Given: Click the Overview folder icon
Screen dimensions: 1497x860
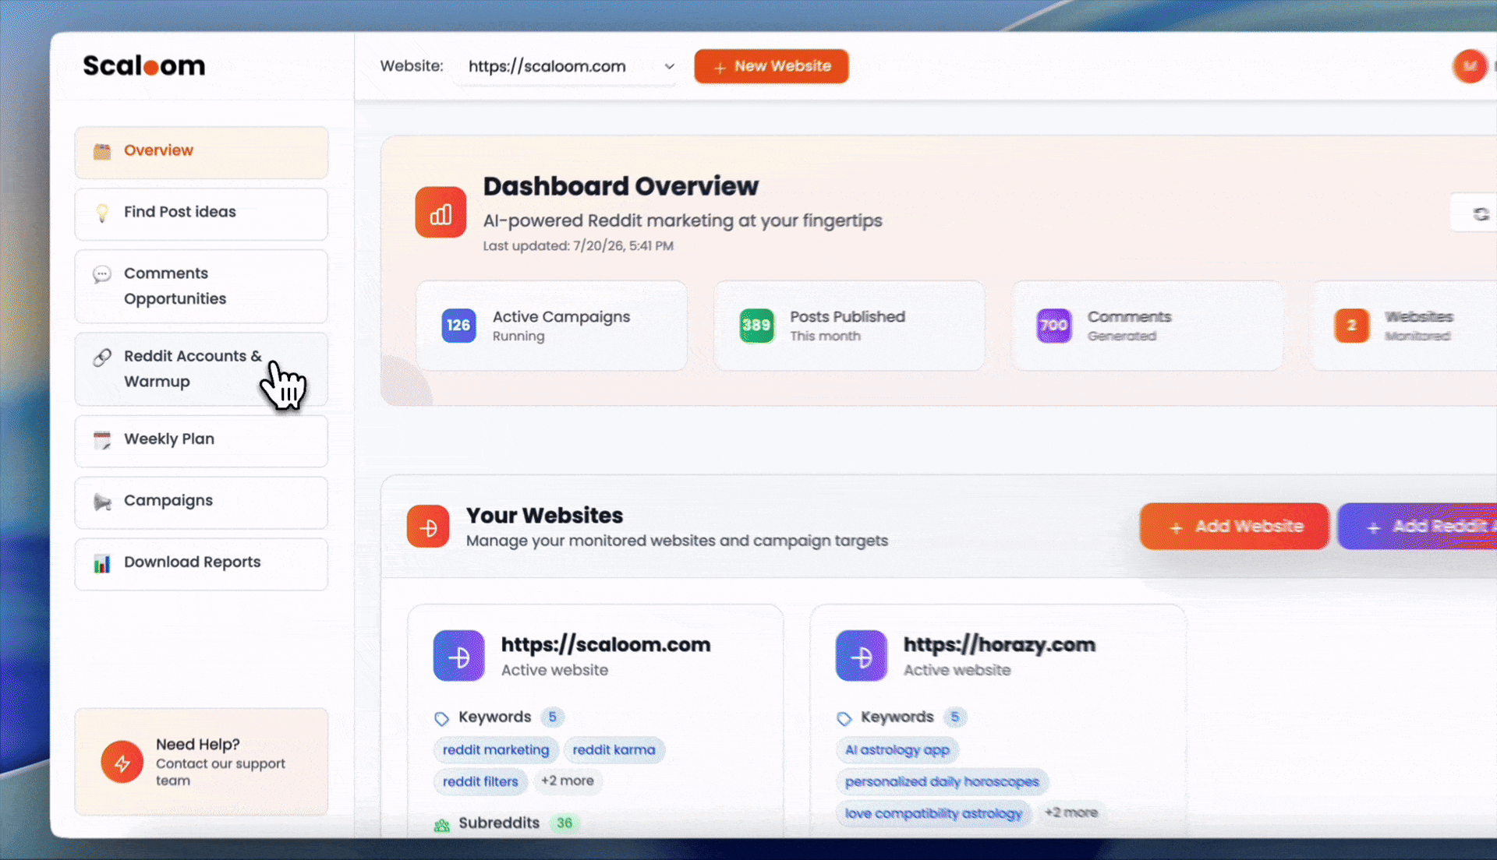Looking at the screenshot, I should point(102,151).
